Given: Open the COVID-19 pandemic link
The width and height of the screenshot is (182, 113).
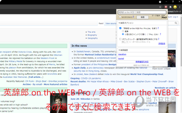Looking at the screenshot, I should 91,78.
